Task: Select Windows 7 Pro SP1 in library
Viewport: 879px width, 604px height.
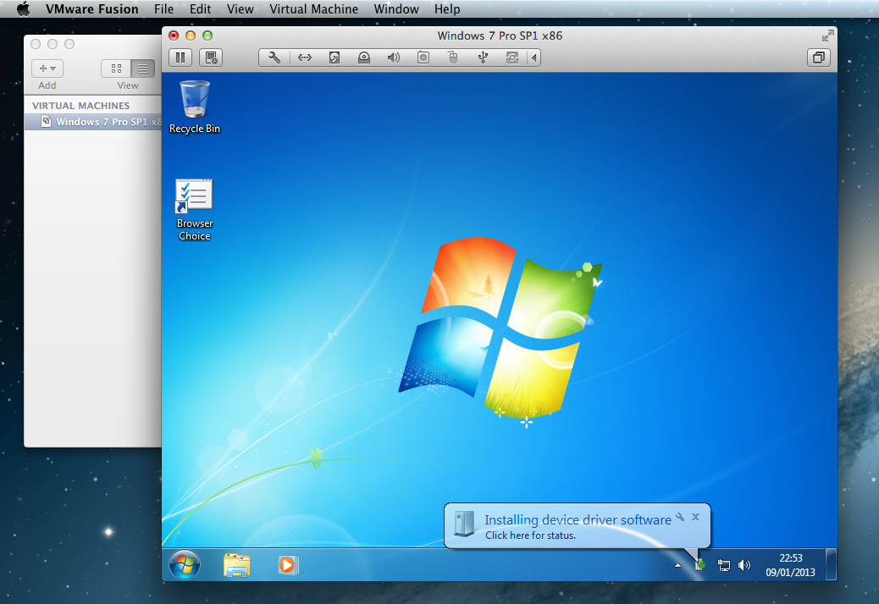Action: (x=102, y=122)
